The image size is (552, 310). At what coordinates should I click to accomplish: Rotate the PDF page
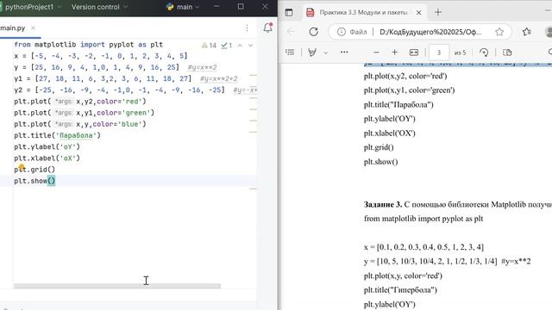click(x=484, y=53)
